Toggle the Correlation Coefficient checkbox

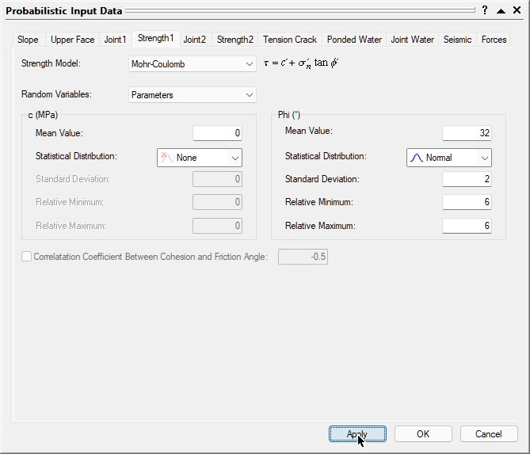point(27,257)
